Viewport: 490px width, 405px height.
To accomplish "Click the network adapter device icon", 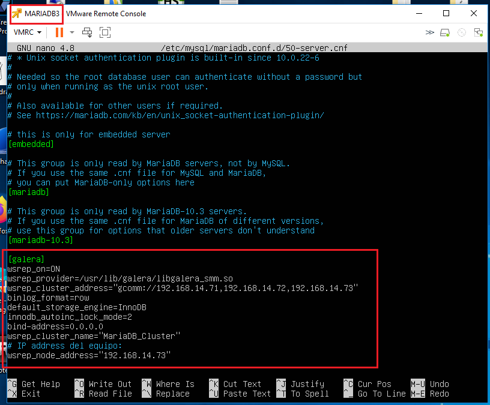I will click(478, 32).
